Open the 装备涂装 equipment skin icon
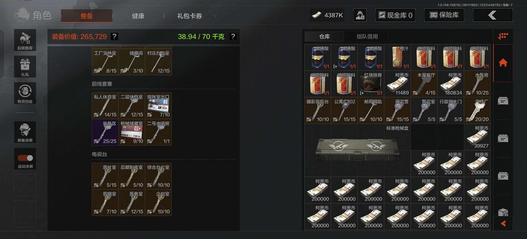 25,132
